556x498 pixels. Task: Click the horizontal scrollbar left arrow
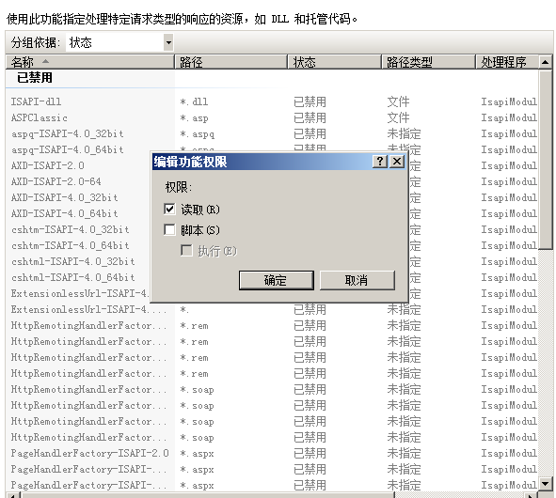tap(13, 495)
